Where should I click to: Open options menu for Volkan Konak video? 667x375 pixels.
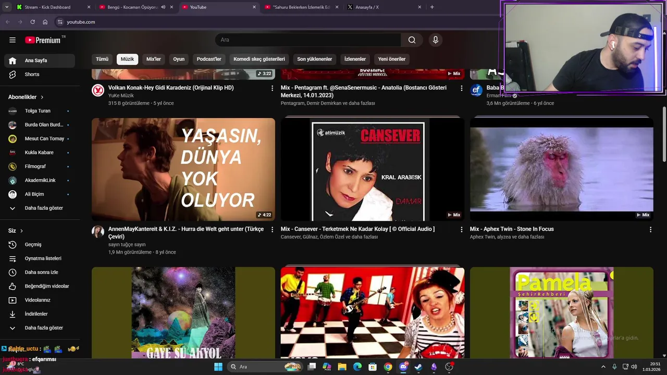272,89
